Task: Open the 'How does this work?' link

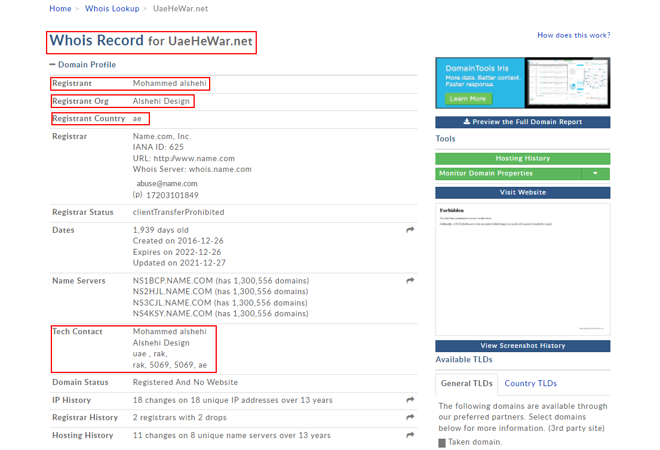Action: 574,35
